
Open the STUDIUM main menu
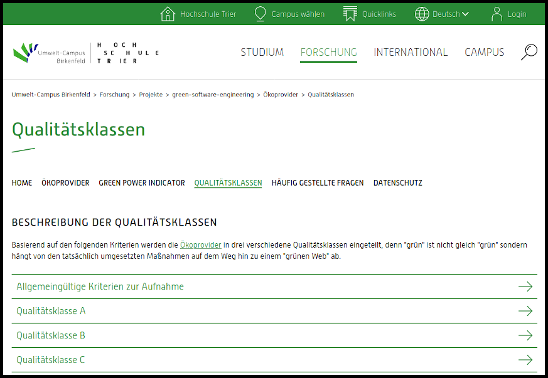(x=262, y=53)
